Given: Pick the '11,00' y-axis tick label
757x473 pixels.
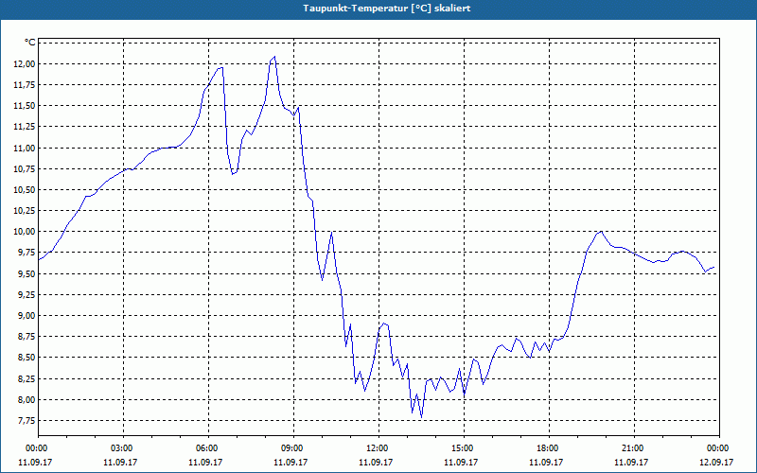Looking at the screenshot, I should point(26,149).
